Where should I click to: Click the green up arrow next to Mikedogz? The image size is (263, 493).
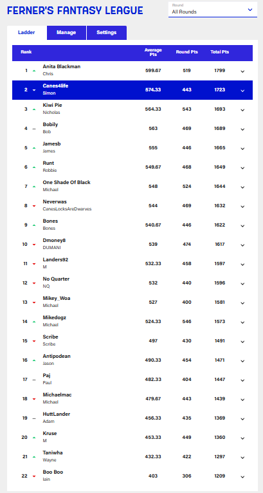pos(34,322)
